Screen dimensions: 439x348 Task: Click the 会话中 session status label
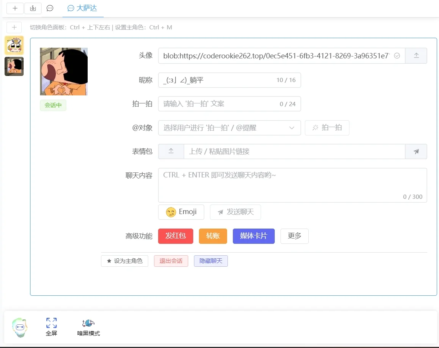click(x=53, y=105)
